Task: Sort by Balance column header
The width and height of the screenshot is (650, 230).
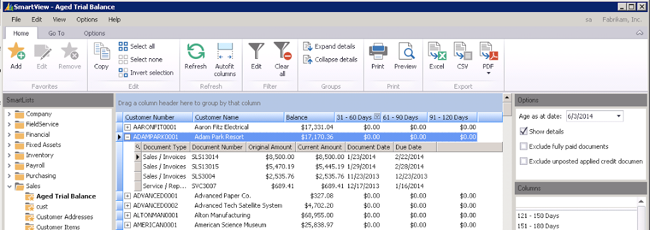Action: [x=309, y=117]
